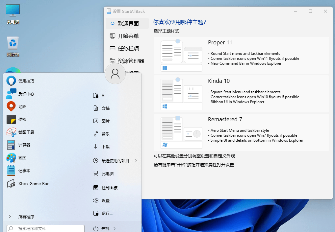Open the 记事本 notepad icon
Screen dimensions: 335x232
pyautogui.click(x=11, y=171)
